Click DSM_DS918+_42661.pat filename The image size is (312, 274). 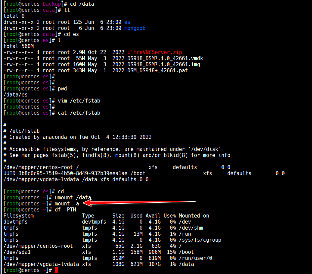(158, 71)
